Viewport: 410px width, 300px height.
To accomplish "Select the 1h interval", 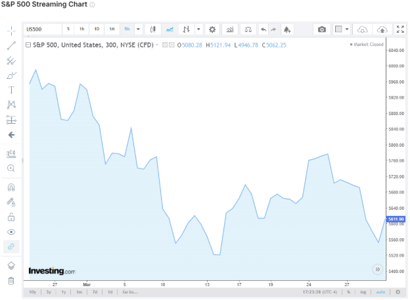I will pyautogui.click(x=82, y=29).
